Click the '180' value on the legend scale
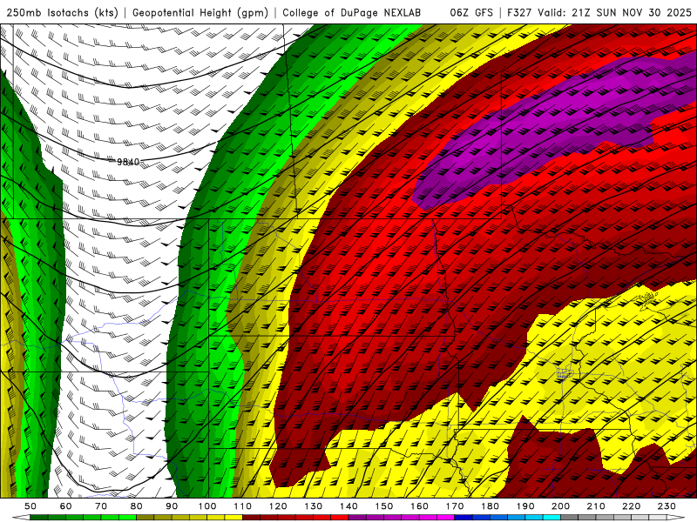 (x=490, y=506)
